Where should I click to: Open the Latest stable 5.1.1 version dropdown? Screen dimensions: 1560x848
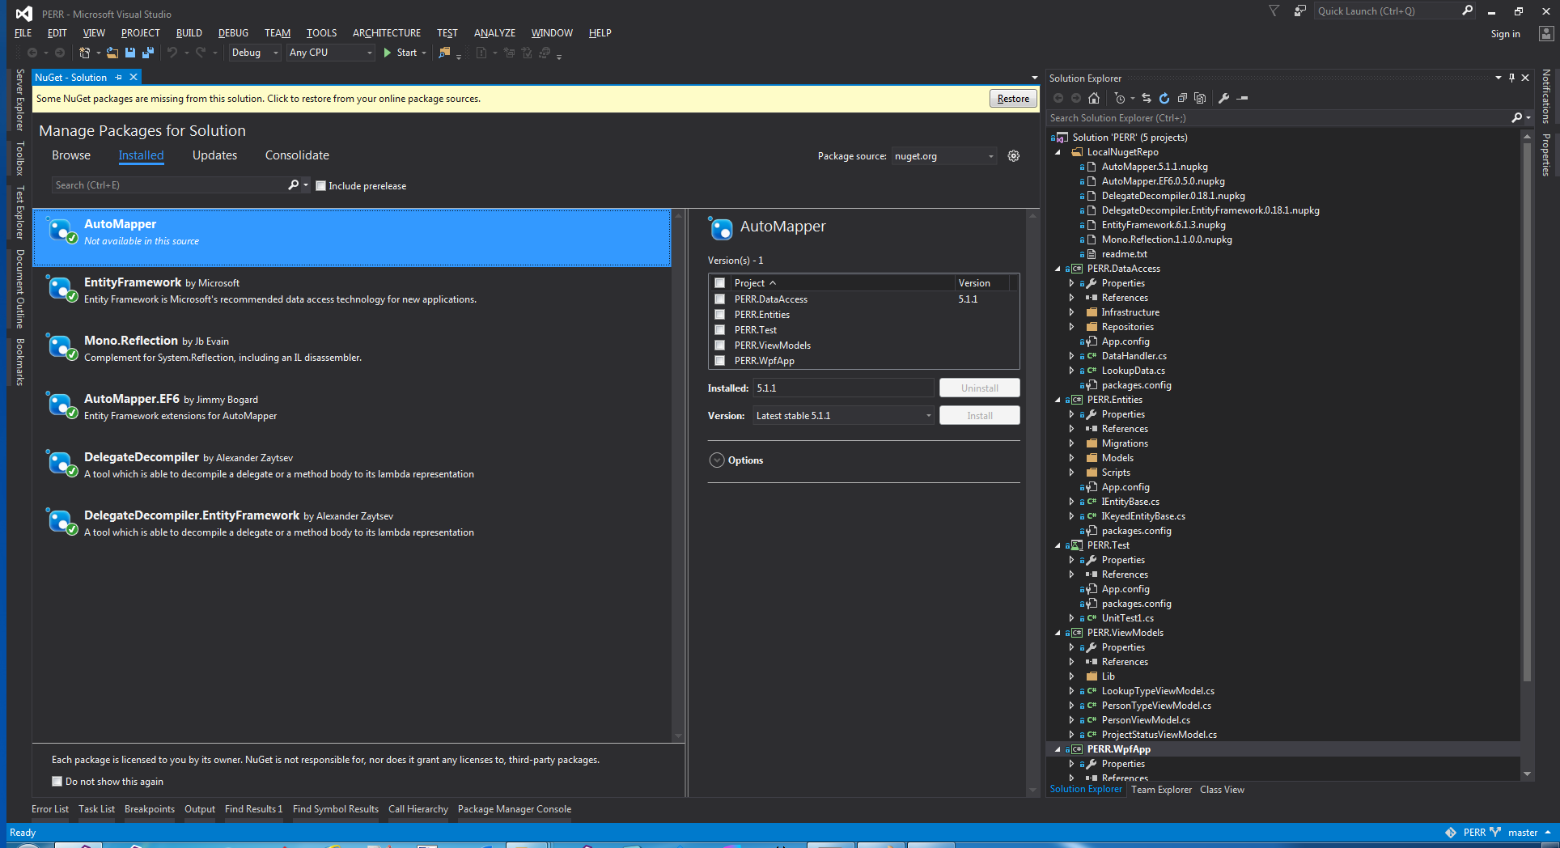[844, 416]
